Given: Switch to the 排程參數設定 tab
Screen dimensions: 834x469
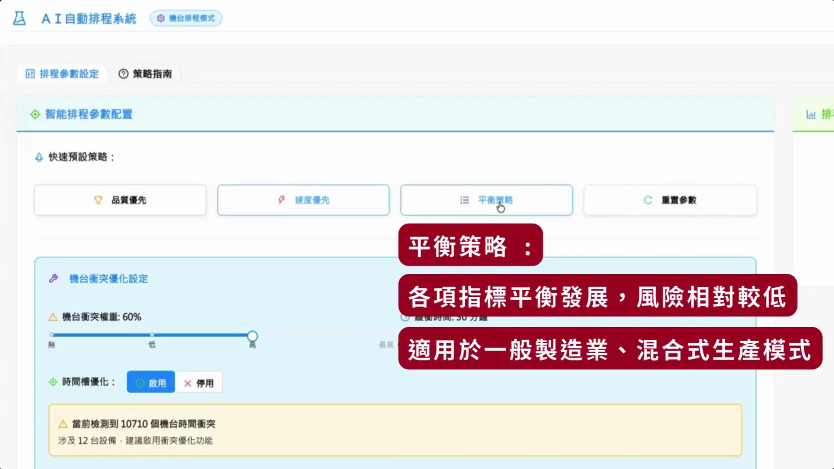Looking at the screenshot, I should [62, 74].
